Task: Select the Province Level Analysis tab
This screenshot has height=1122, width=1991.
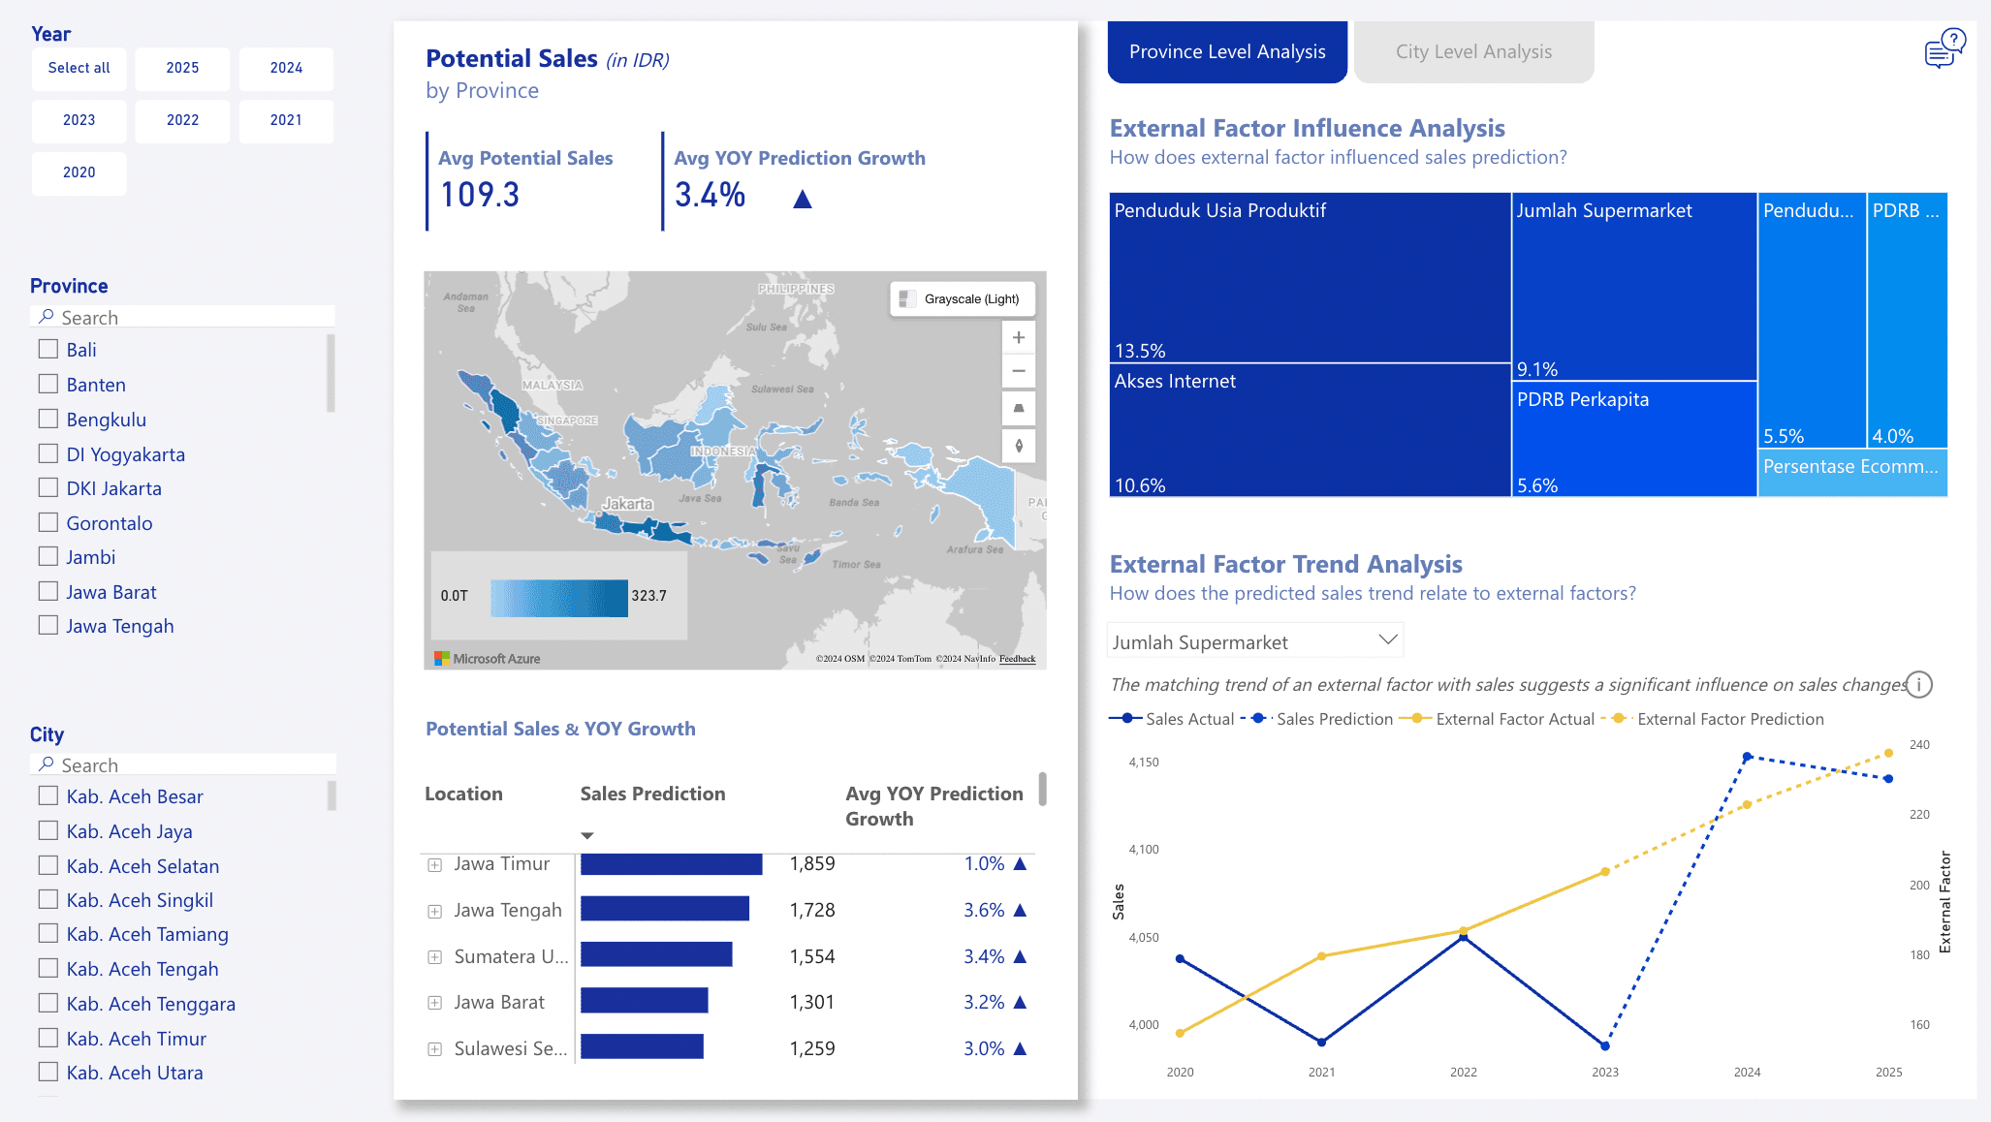Action: [1226, 50]
